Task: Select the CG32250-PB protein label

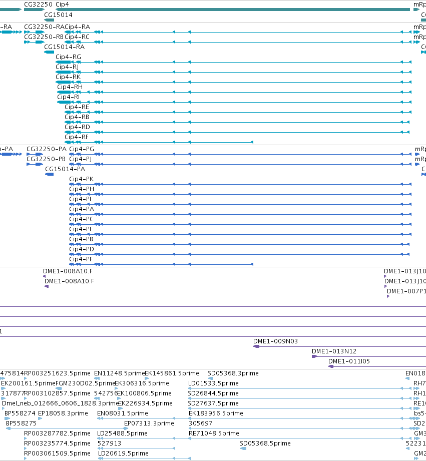Action: (x=46, y=159)
